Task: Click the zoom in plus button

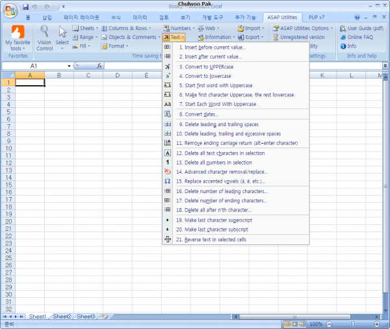Action: point(377,324)
